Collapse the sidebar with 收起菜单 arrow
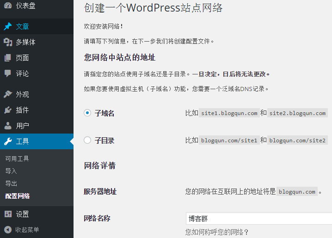332x238 pixels. click(8, 230)
